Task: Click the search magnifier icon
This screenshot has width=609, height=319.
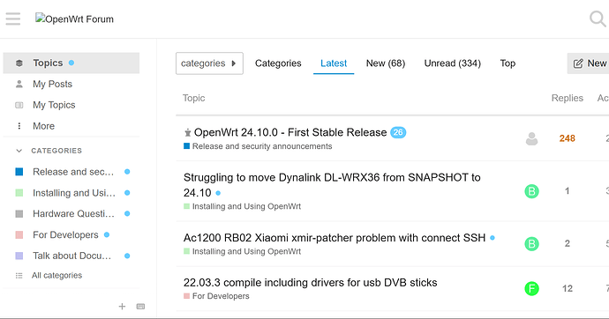Action: [x=598, y=19]
